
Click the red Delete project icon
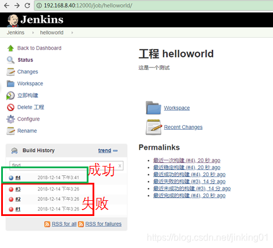click(x=10, y=107)
